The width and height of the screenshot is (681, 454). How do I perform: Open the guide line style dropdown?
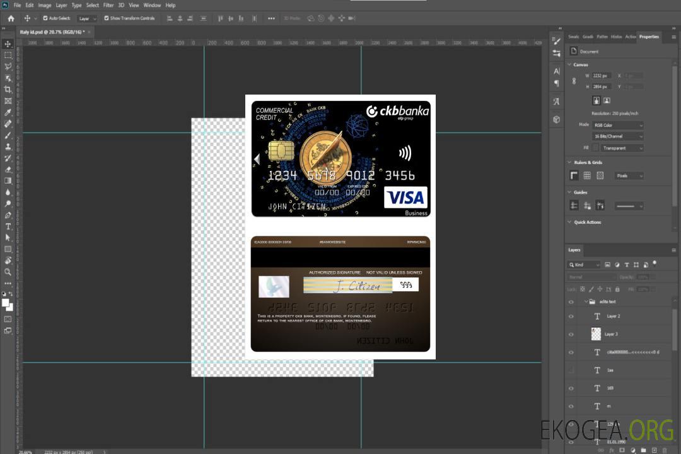click(629, 206)
